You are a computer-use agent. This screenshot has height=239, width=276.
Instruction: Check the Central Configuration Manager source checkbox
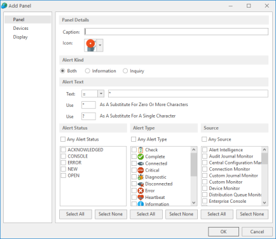(205, 163)
